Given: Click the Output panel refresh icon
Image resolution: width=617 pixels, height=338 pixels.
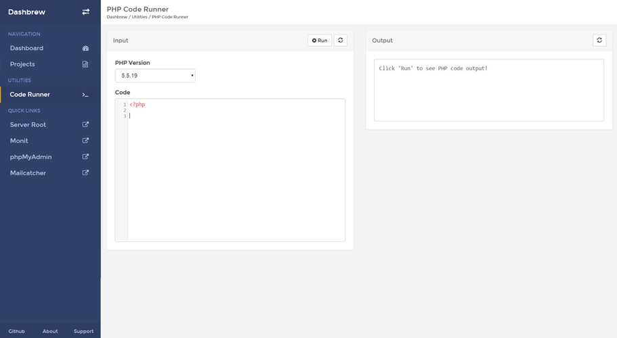Looking at the screenshot, I should pyautogui.click(x=599, y=41).
